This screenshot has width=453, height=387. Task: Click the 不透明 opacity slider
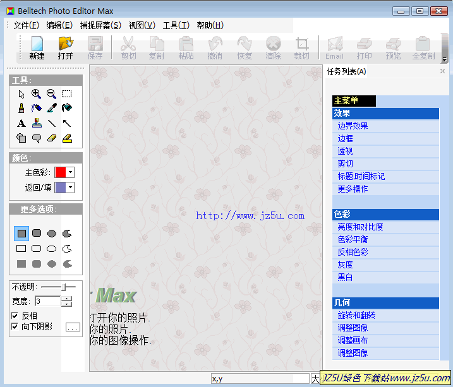pyautogui.click(x=58, y=287)
